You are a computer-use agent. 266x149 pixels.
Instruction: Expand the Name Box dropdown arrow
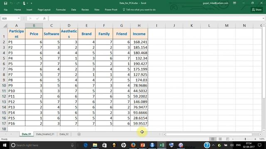point(19,18)
